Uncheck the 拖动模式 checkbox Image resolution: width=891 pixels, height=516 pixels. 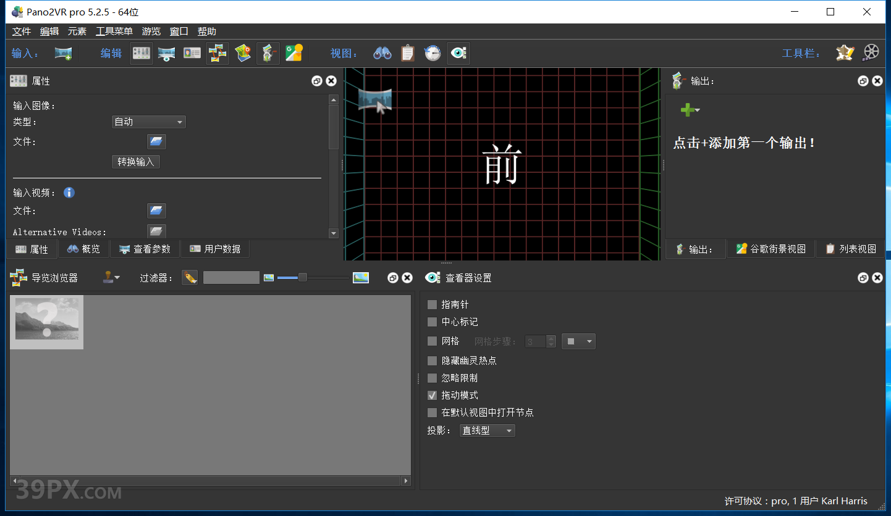coord(433,395)
